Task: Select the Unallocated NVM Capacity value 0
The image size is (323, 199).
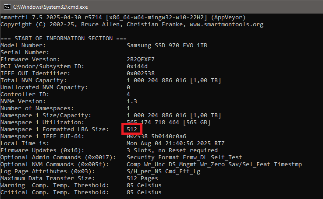Action: point(128,87)
